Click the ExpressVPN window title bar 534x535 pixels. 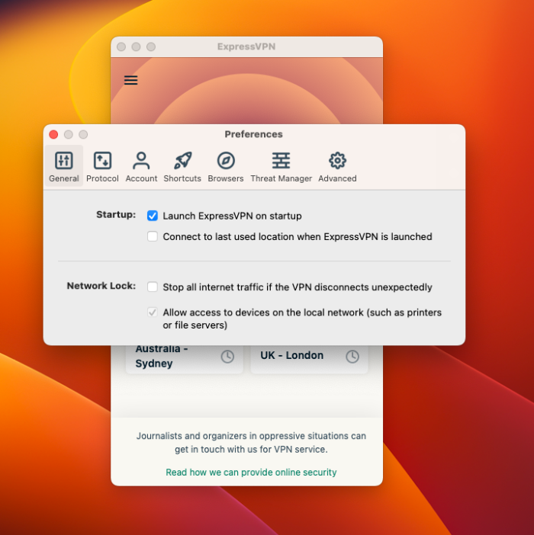click(x=246, y=46)
